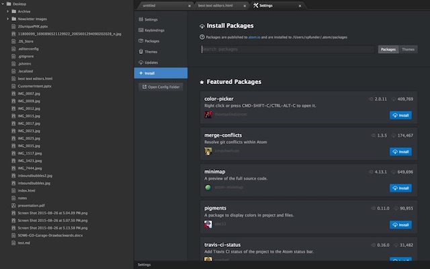Click star icon beside Featured Packages

(202, 82)
